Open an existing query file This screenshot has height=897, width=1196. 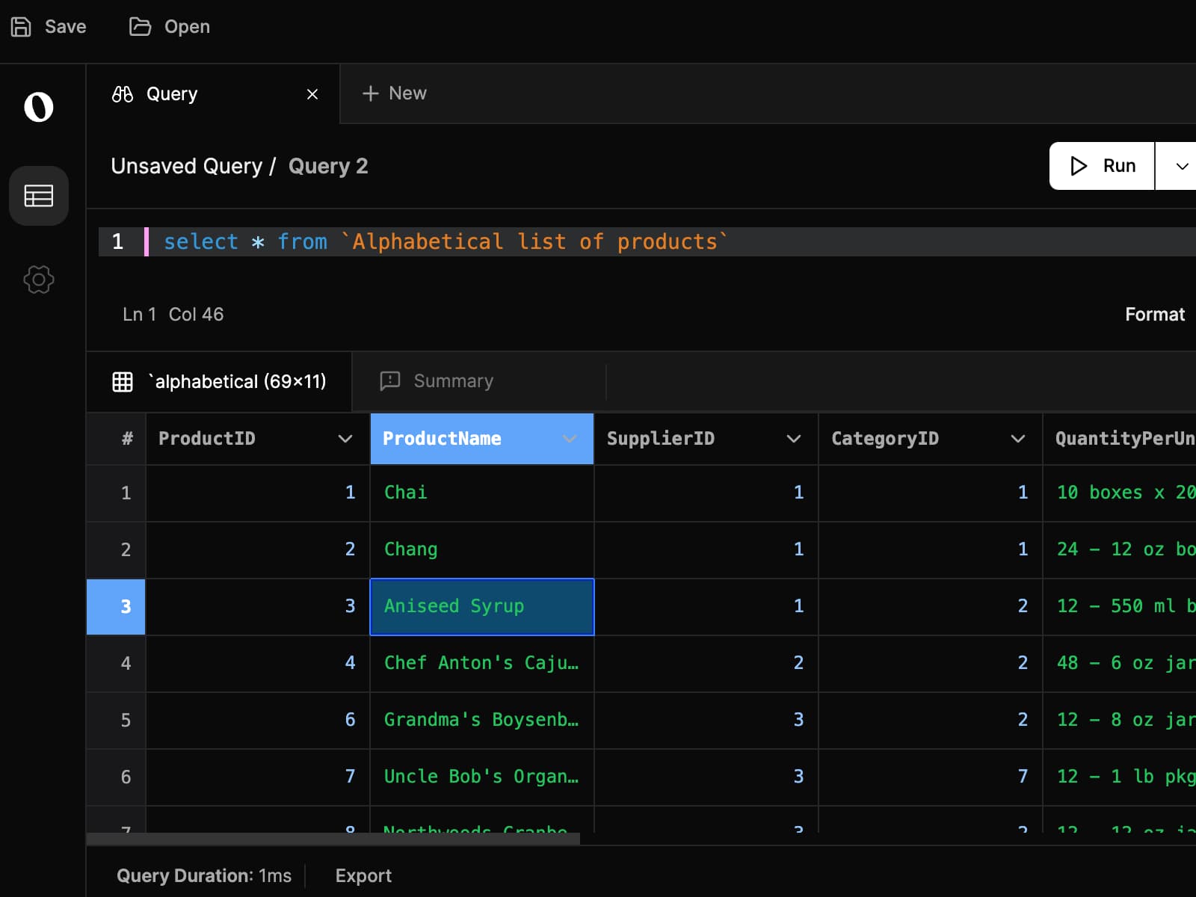[x=168, y=26]
